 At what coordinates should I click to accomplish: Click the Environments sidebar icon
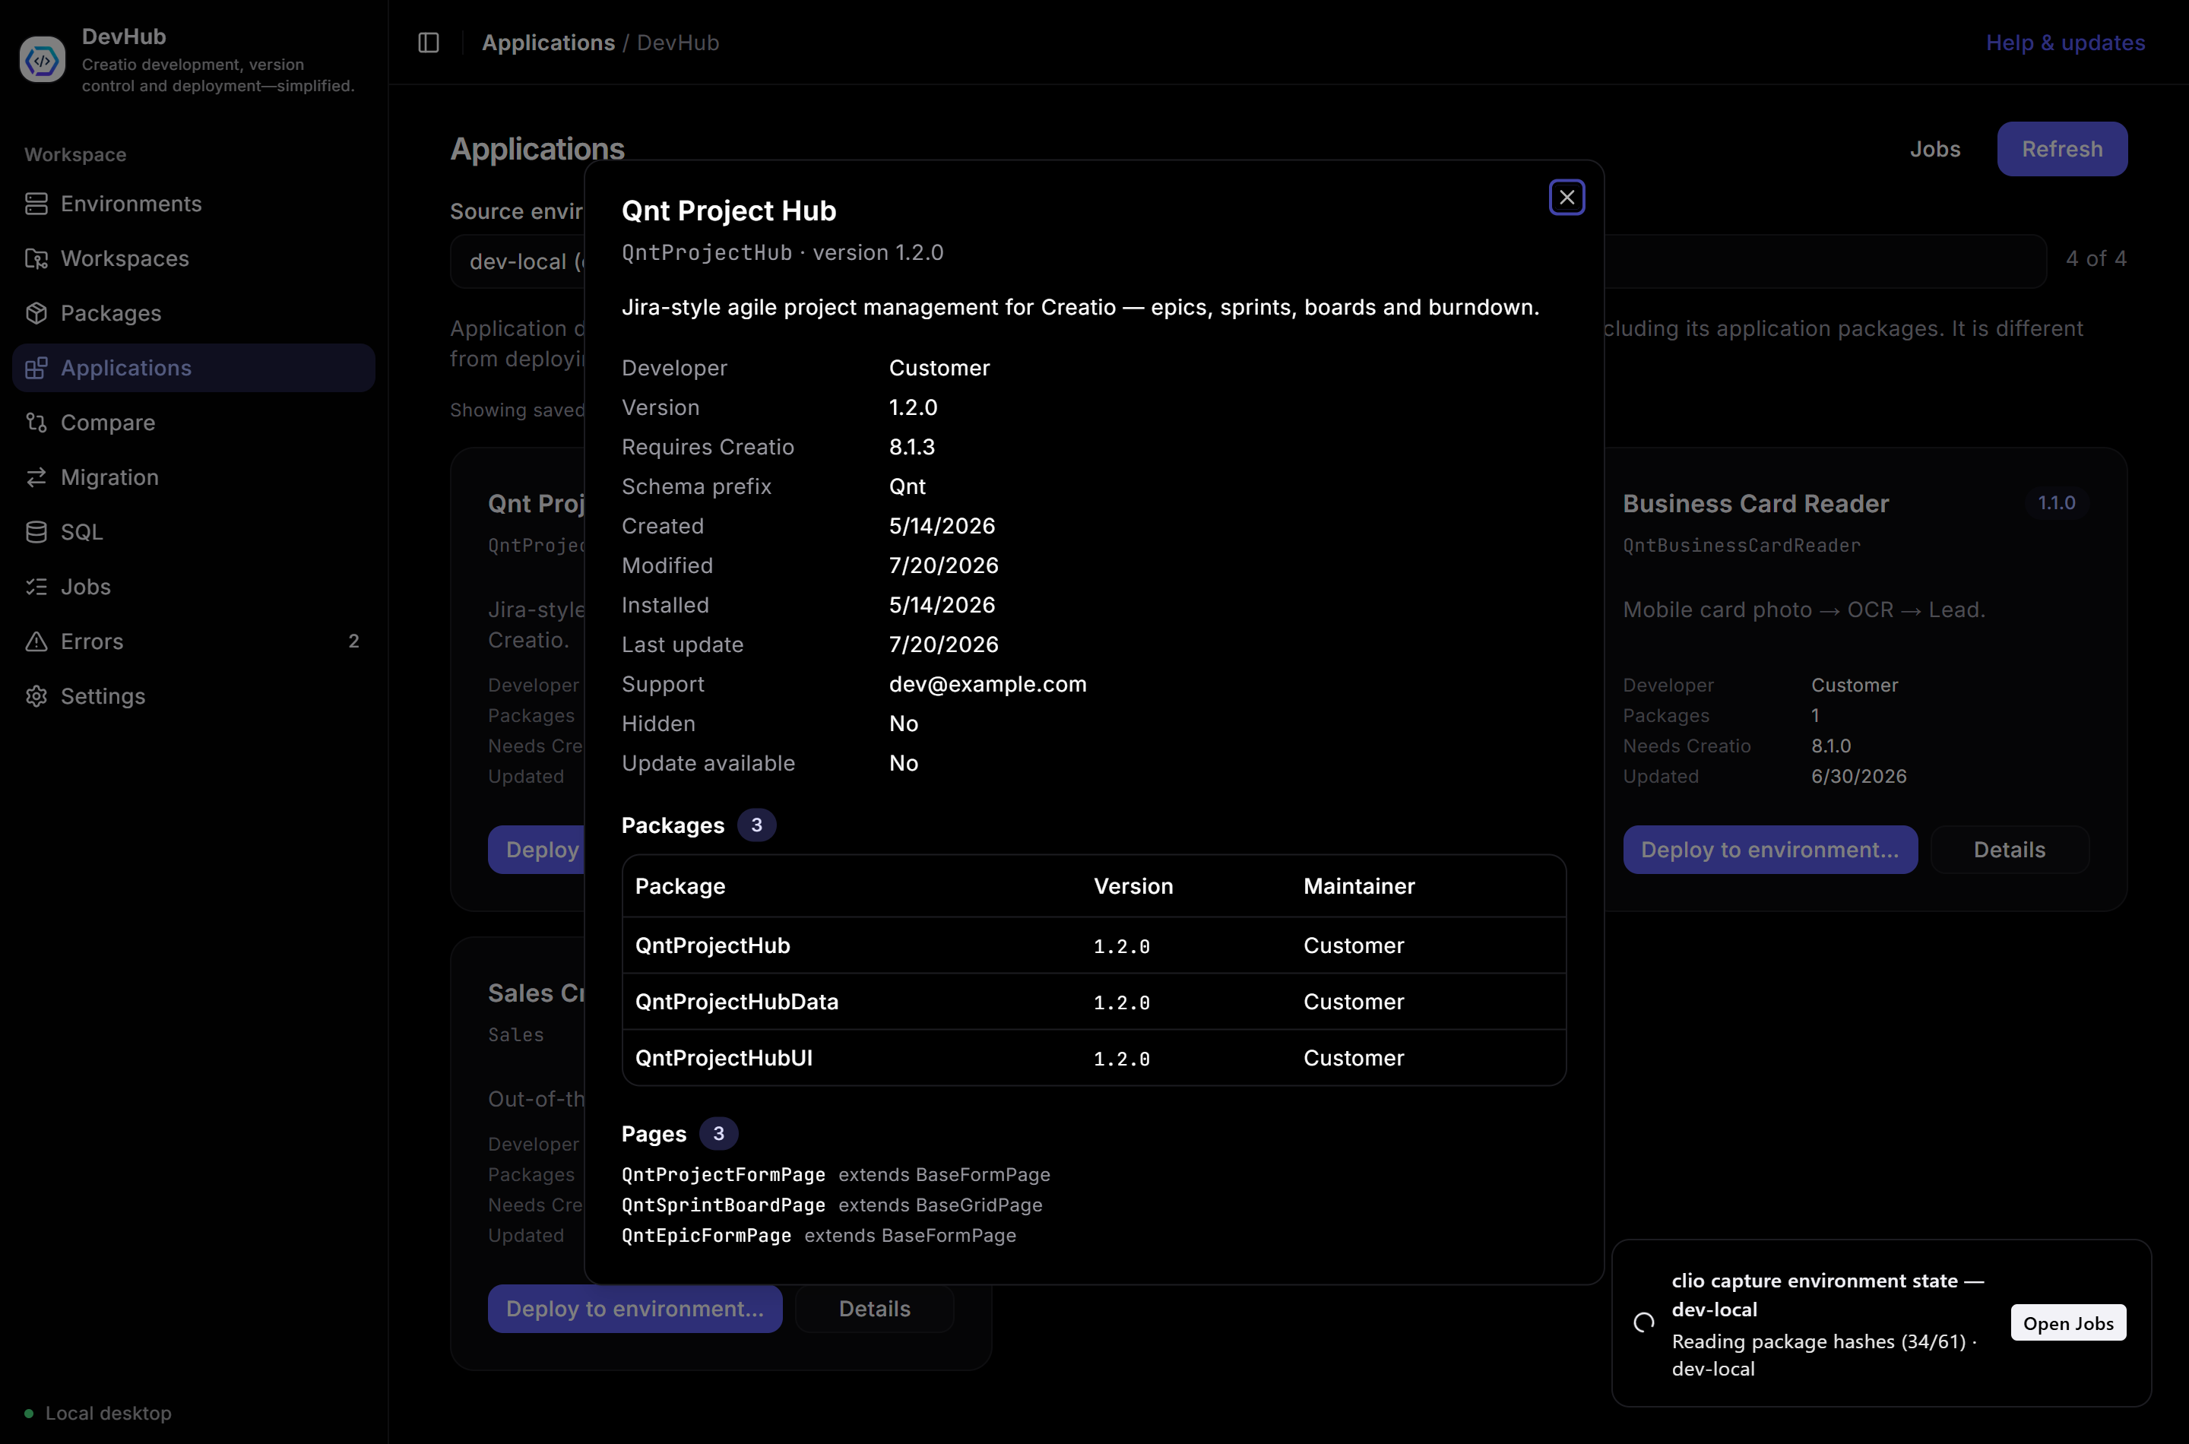36,204
